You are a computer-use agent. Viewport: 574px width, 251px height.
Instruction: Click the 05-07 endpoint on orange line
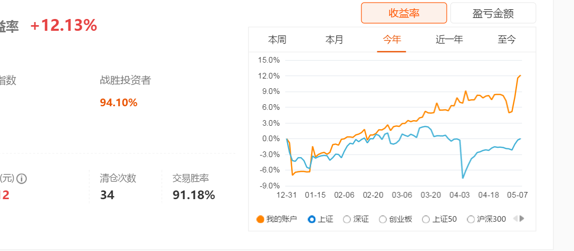(520, 75)
